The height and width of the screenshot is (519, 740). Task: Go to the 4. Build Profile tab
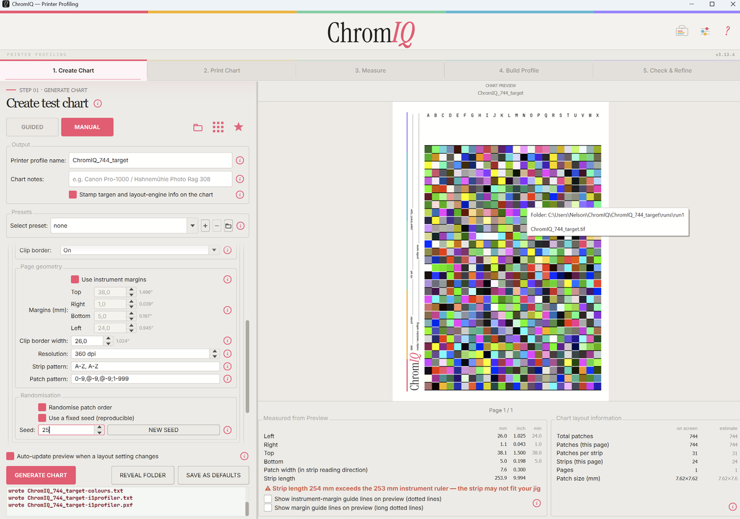tap(519, 70)
